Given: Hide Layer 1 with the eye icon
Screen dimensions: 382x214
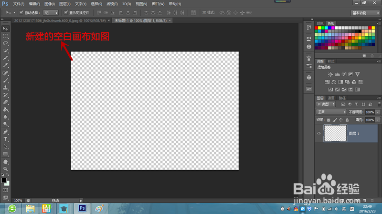Looking at the screenshot, I should [x=319, y=133].
